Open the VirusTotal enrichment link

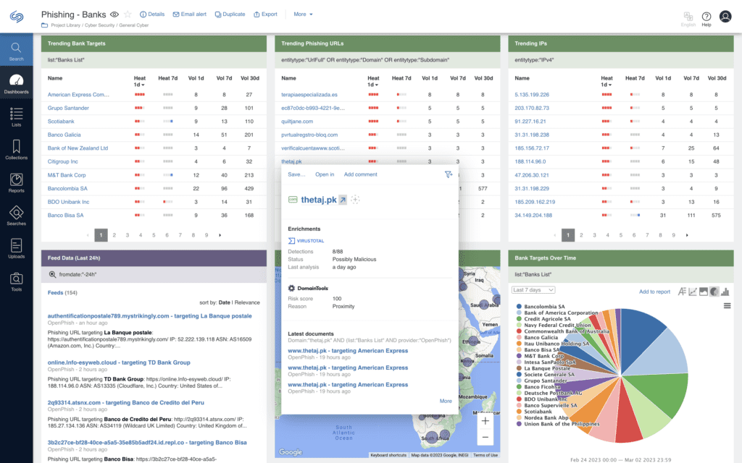click(x=307, y=241)
